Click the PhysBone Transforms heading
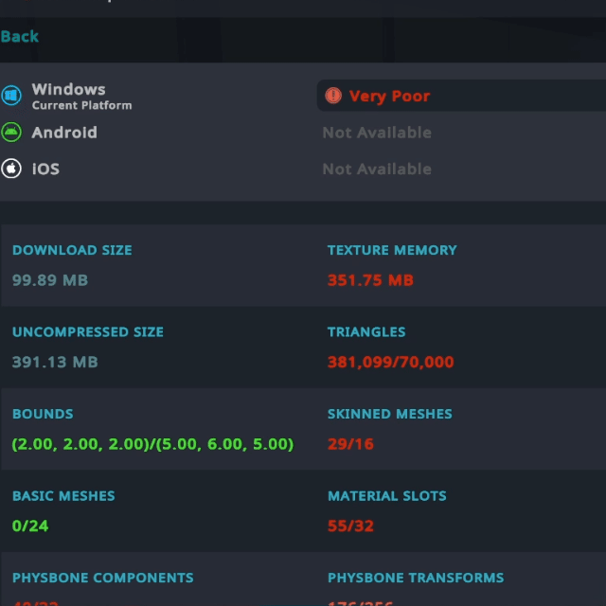The width and height of the screenshot is (606, 606). [x=416, y=578]
